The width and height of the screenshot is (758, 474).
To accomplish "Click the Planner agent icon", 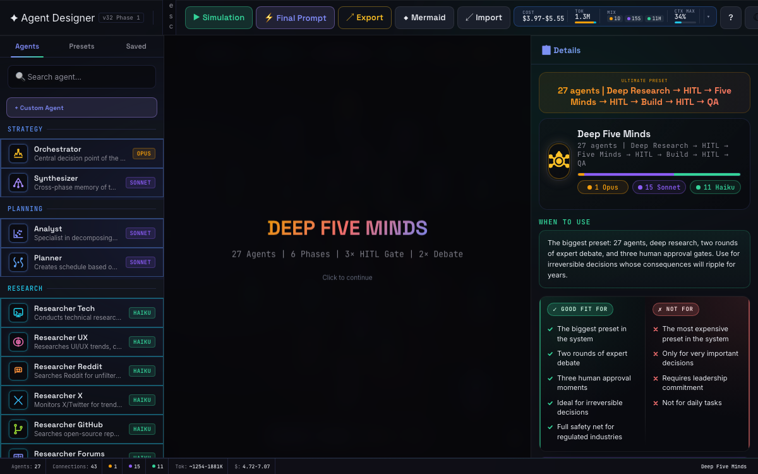I will (18, 262).
